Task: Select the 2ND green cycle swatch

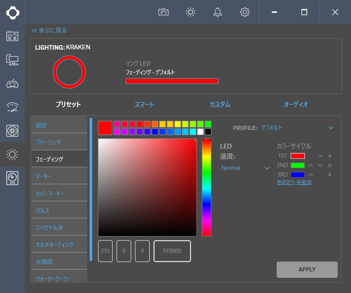Action: (297, 165)
